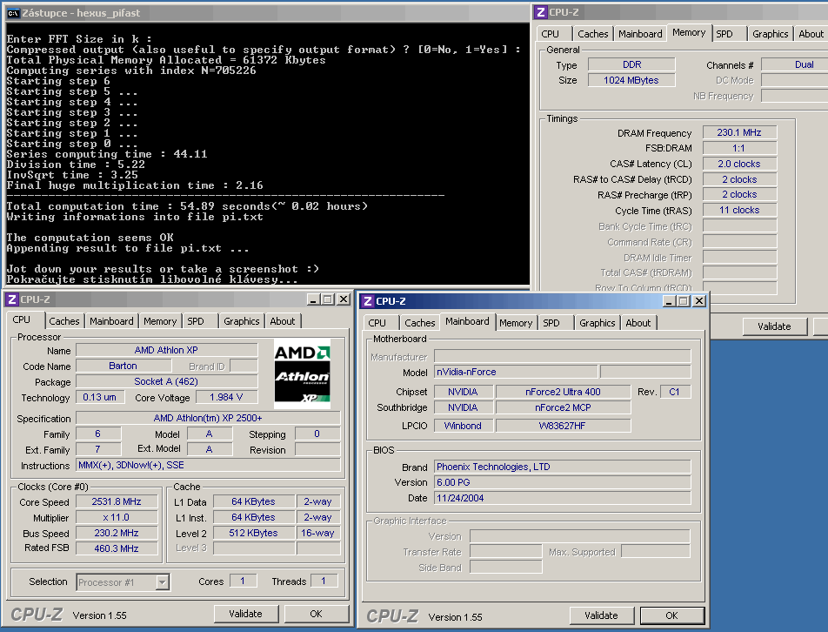Screen dimensions: 828x632
Task: Click the AMD Athlon XP processor logo
Action: [302, 374]
